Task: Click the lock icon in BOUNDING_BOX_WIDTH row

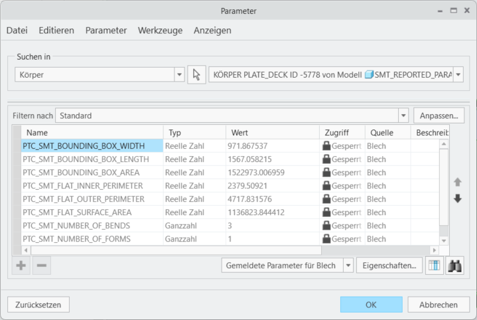Action: [x=326, y=146]
